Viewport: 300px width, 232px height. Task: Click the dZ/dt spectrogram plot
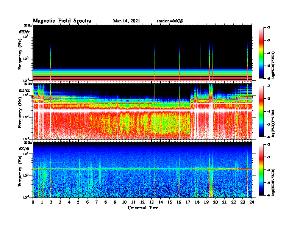[142, 170]
